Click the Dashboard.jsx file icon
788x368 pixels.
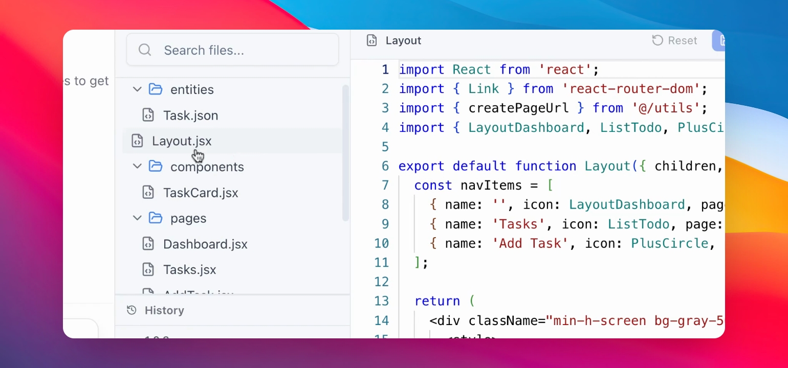point(148,244)
